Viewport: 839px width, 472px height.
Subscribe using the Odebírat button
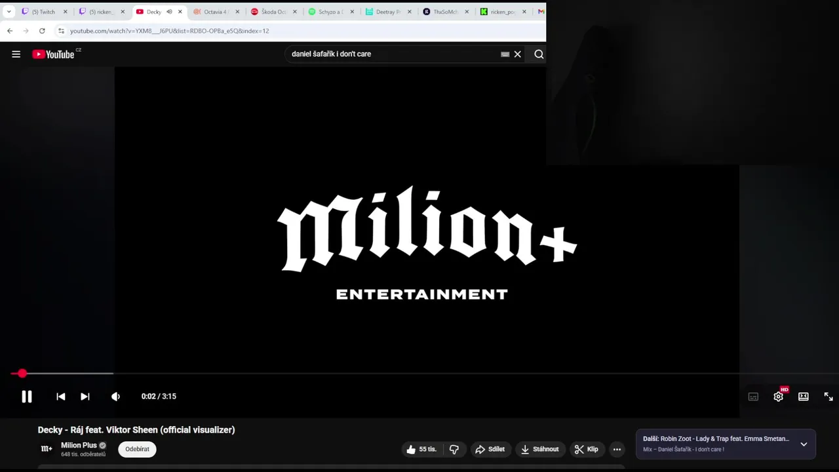pyautogui.click(x=137, y=449)
